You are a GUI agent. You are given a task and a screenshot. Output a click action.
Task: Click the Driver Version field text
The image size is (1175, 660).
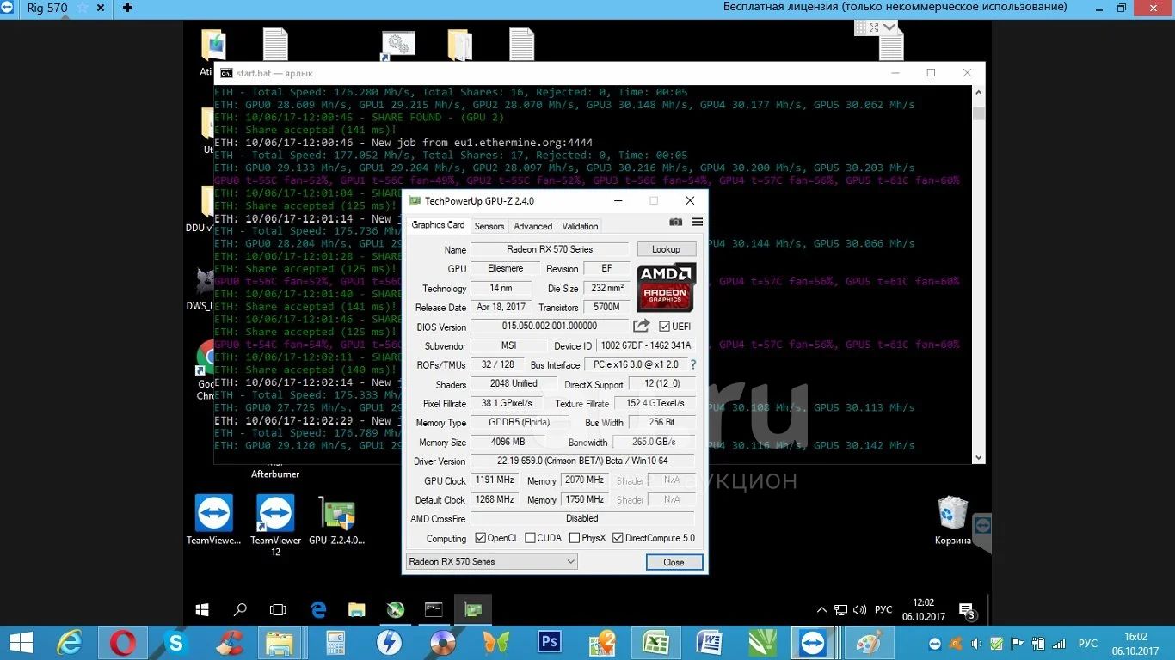click(x=582, y=461)
